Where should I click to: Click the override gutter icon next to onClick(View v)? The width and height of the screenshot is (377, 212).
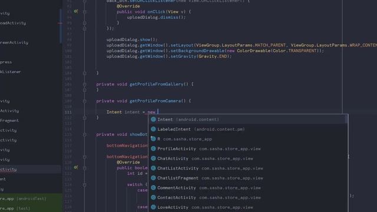pos(76,11)
